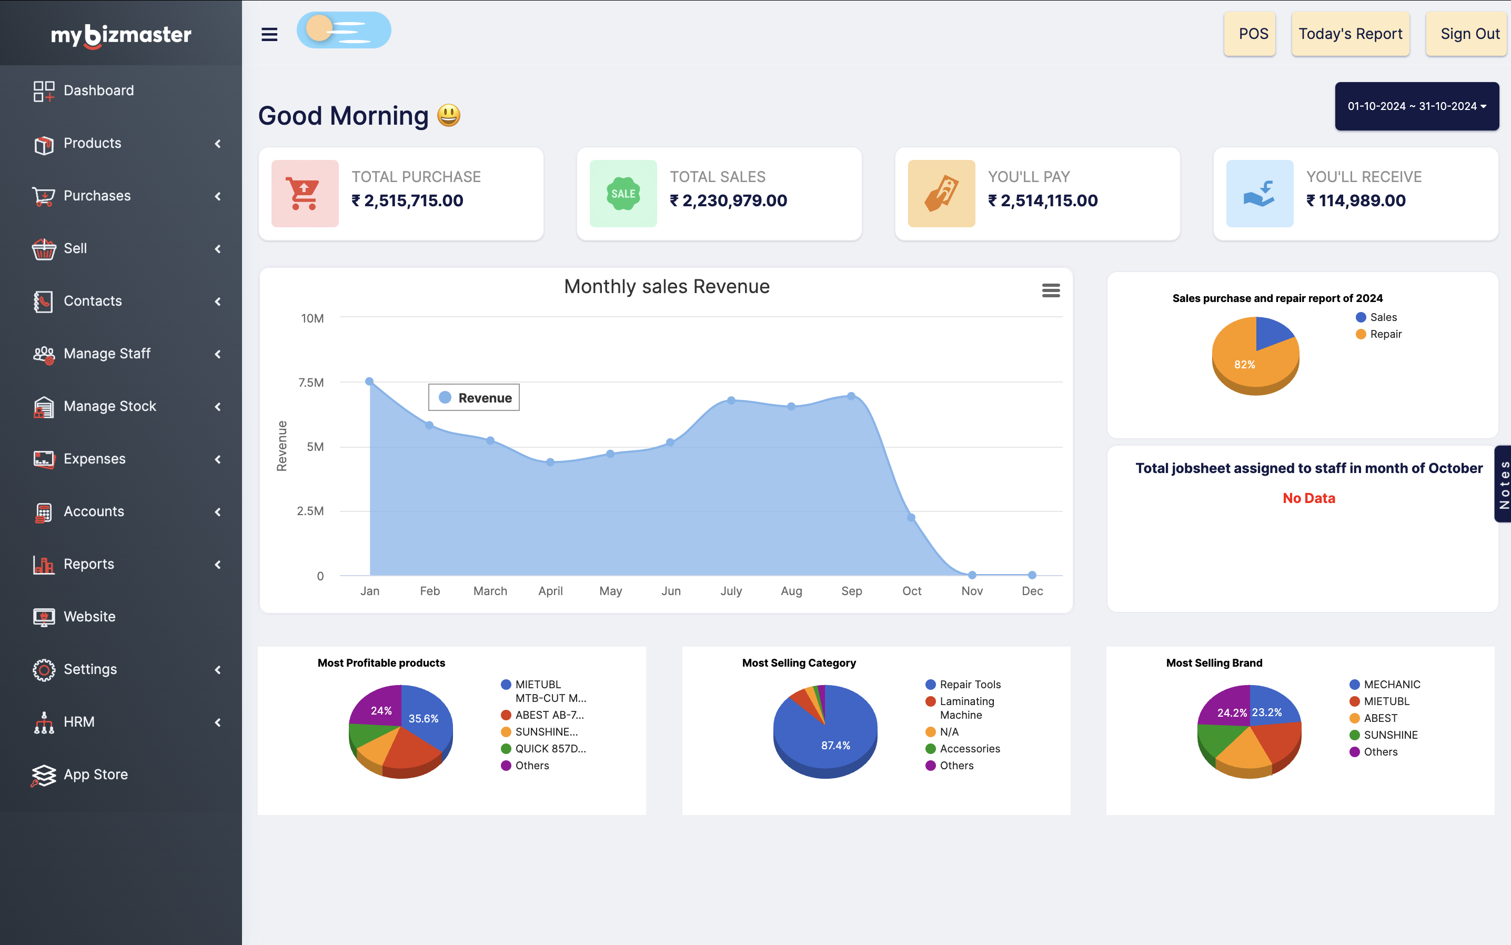Click the POS button
The width and height of the screenshot is (1511, 945).
click(1250, 34)
